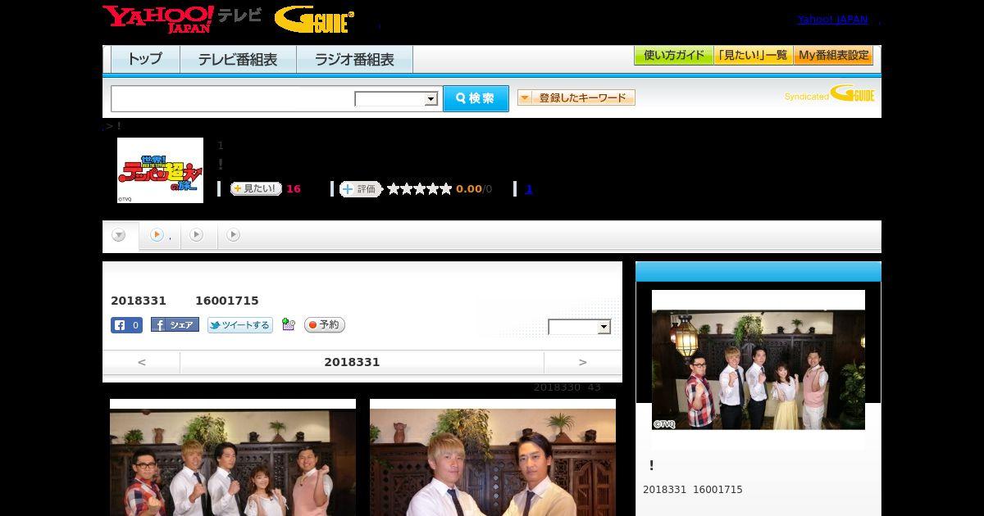Switch to the ラジオ番組表 tab
The image size is (984, 516).
point(354,60)
